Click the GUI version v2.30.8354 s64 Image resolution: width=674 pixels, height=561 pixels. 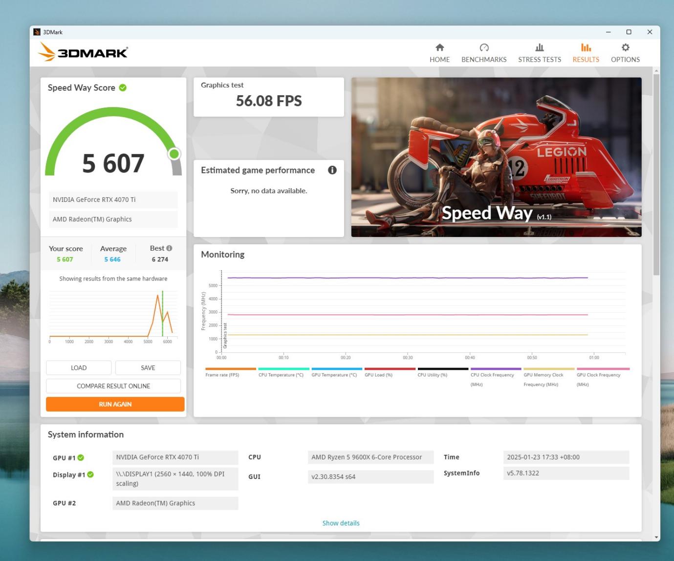click(x=370, y=477)
